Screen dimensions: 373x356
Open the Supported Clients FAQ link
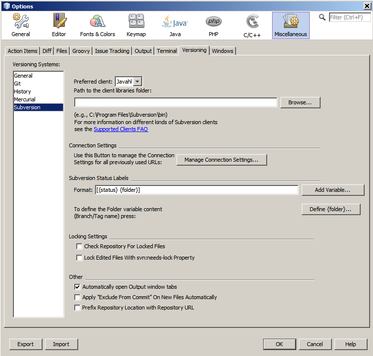coord(121,129)
